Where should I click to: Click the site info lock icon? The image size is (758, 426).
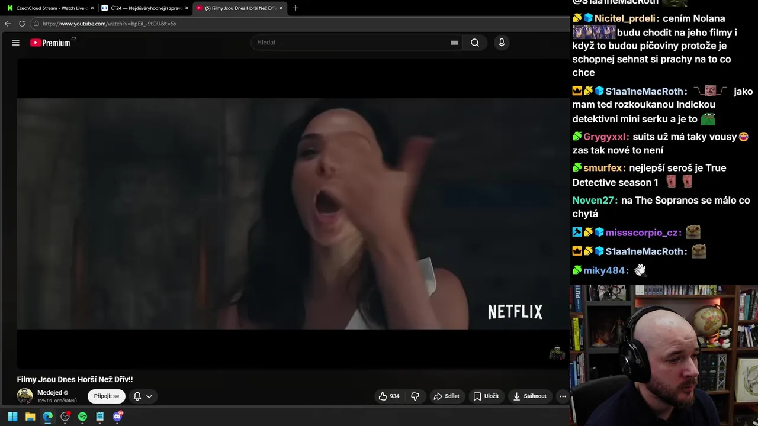36,24
